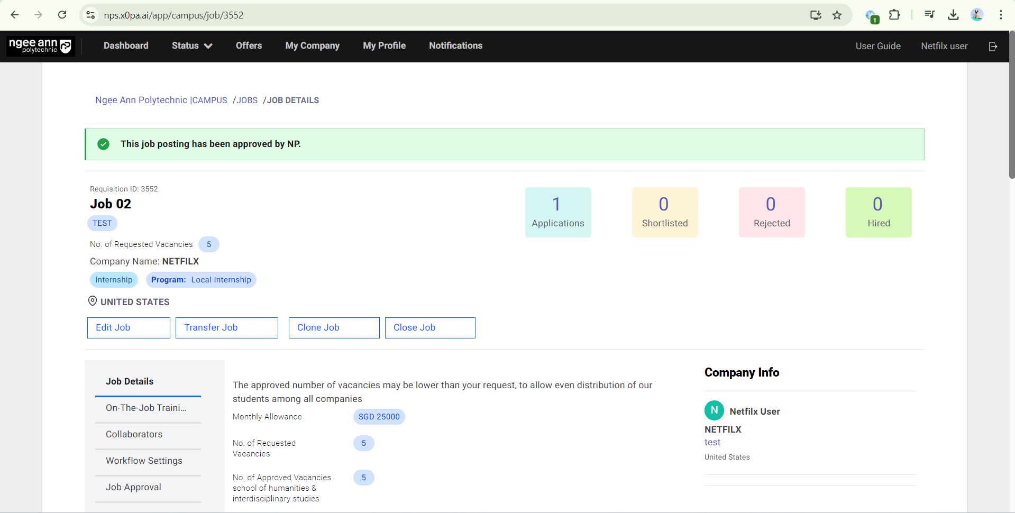Switch to the Collaborators tab

click(x=134, y=434)
